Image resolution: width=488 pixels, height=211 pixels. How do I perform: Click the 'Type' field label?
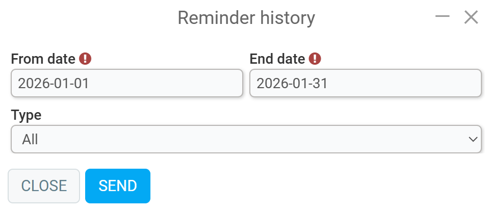pyautogui.click(x=26, y=115)
